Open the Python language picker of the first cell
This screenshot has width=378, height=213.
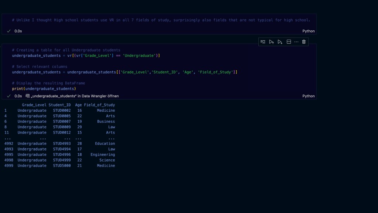(308, 31)
